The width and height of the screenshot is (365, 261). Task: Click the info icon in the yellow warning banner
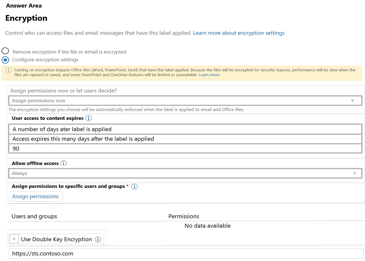pos(8,70)
